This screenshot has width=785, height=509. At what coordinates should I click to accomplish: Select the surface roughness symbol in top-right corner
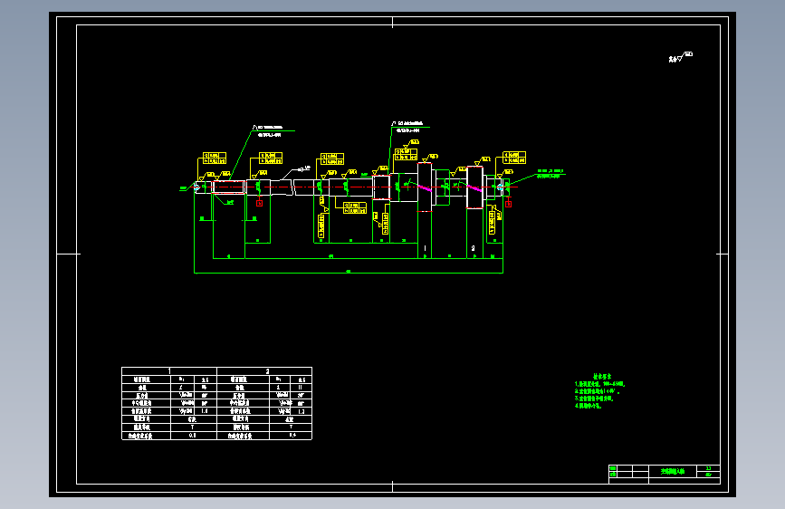pos(681,57)
